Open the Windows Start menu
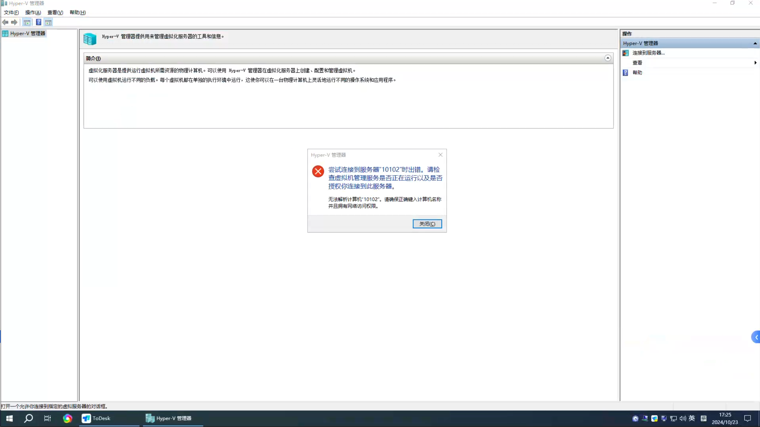760x427 pixels. pyautogui.click(x=9, y=418)
